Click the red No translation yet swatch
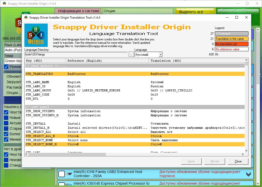Viewport: 262px width, 187px height. point(232,44)
